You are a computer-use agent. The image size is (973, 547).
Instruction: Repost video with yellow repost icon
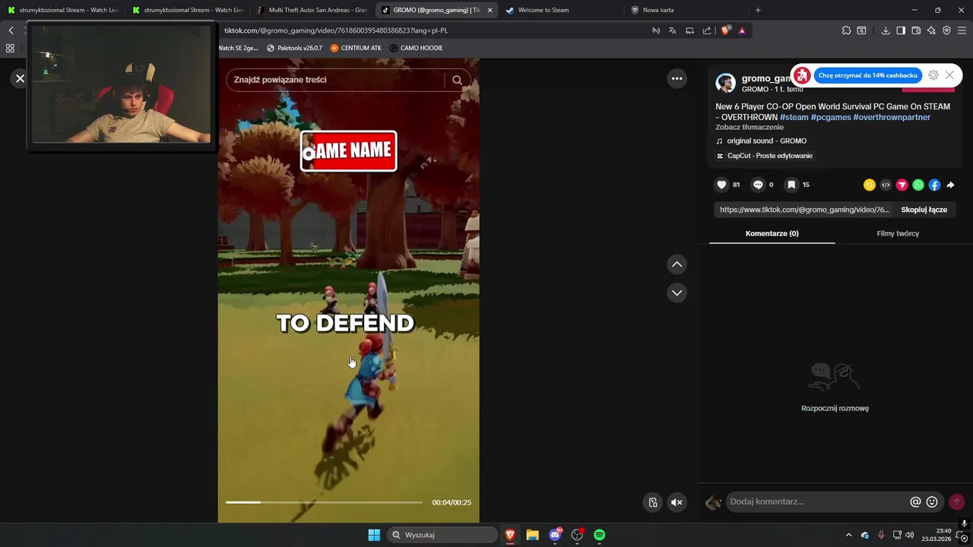(870, 185)
